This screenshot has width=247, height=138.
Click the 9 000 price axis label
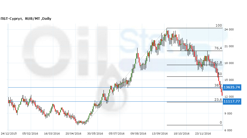(230, 114)
